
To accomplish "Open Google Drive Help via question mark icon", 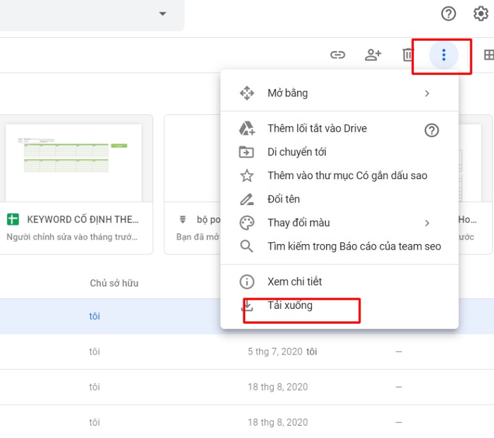I will click(x=448, y=14).
